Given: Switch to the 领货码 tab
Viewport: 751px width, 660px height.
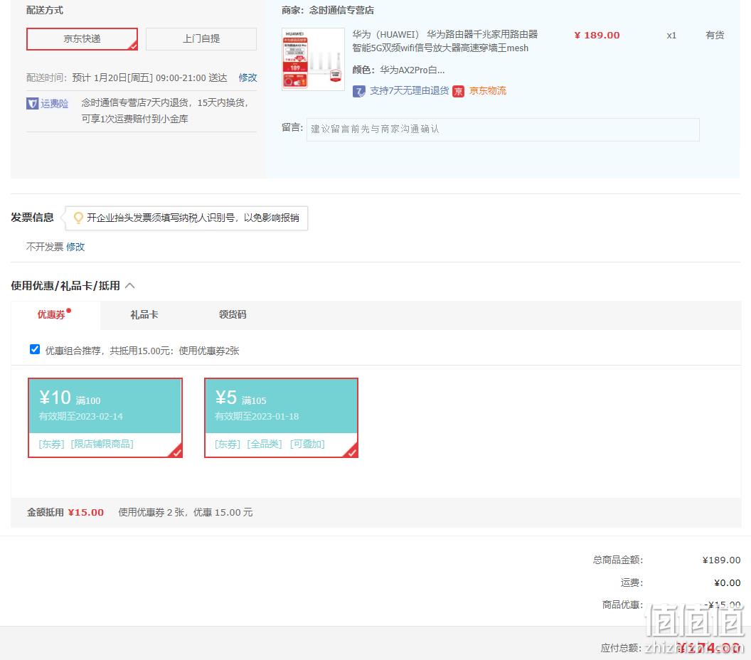Looking at the screenshot, I should tap(233, 314).
